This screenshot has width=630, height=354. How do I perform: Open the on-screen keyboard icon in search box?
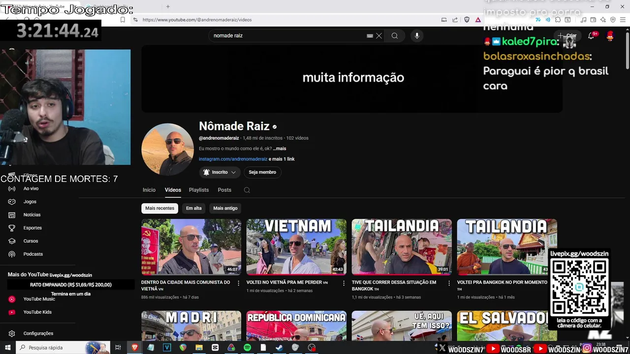click(370, 35)
